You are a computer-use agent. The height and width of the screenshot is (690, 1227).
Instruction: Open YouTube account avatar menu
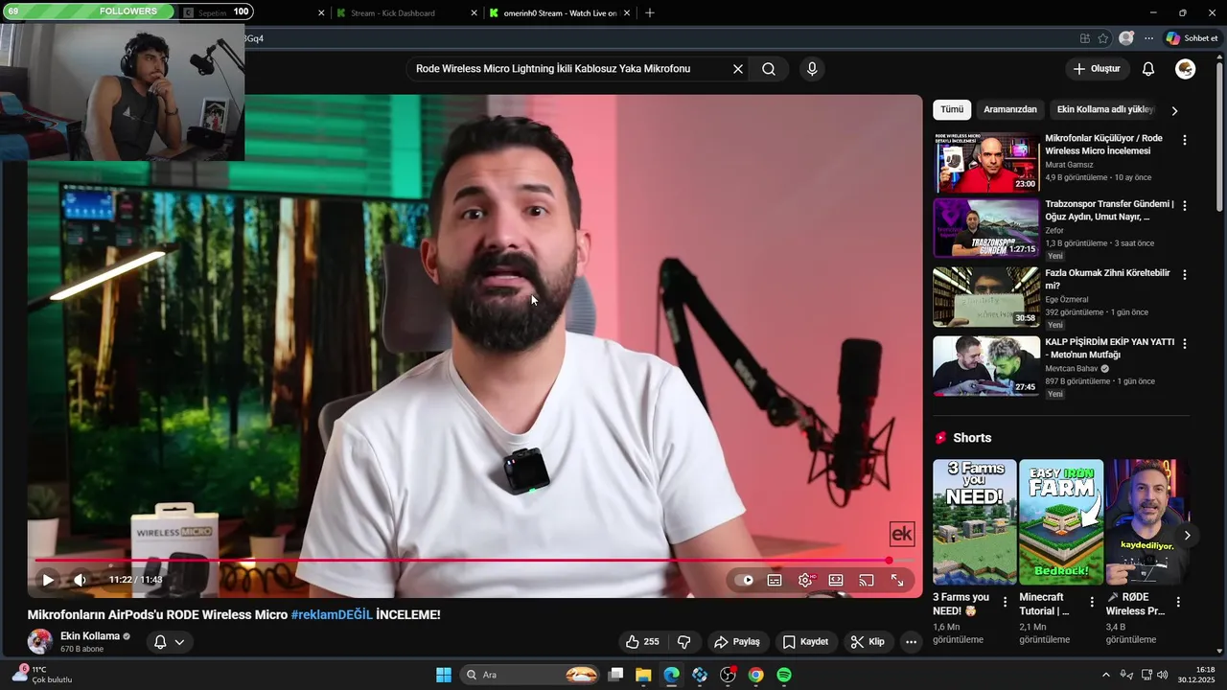[1186, 69]
